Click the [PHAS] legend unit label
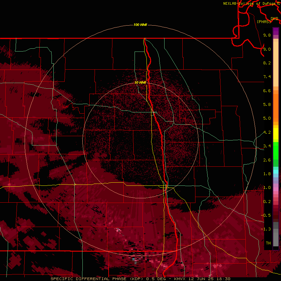 click(264, 22)
